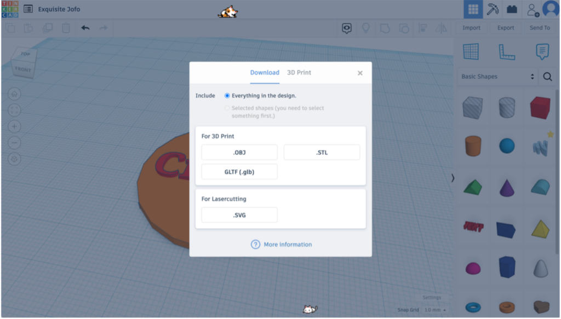Open the Basic Shapes dropdown

(x=497, y=77)
